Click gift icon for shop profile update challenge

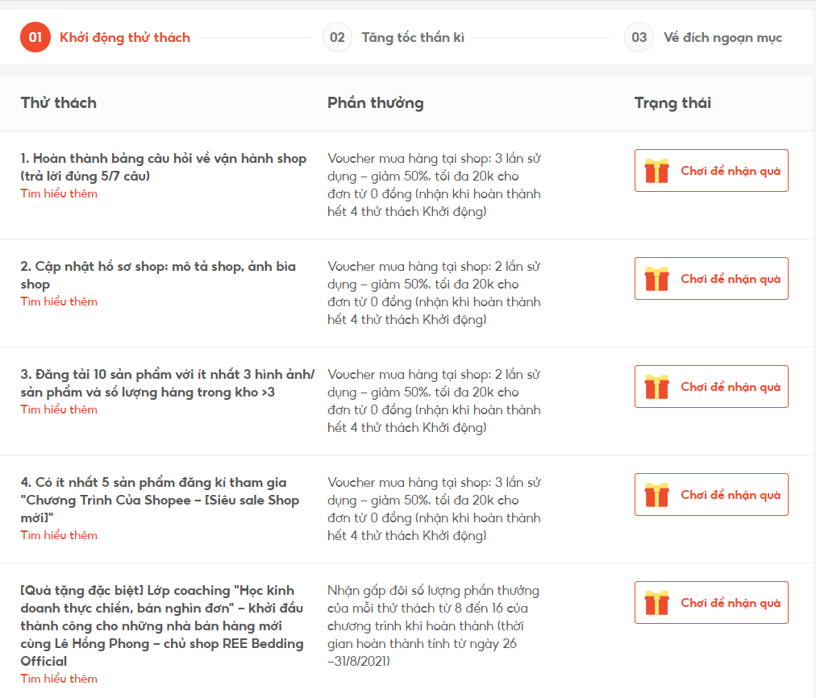coord(656,279)
